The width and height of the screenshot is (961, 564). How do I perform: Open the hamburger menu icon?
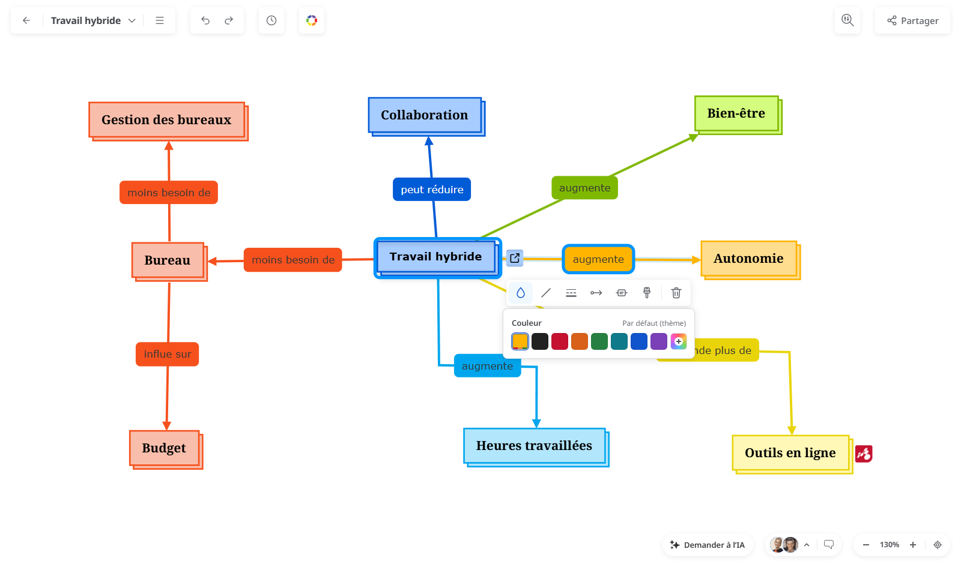160,20
